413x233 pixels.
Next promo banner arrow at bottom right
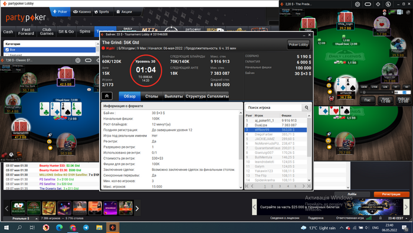[407, 207]
